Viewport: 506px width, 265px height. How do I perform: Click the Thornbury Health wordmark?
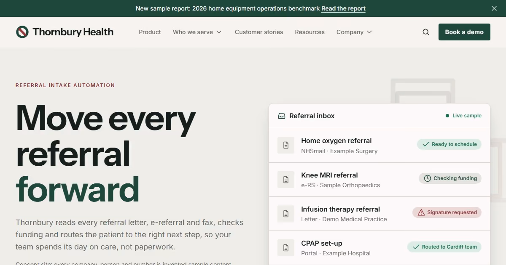tap(73, 32)
